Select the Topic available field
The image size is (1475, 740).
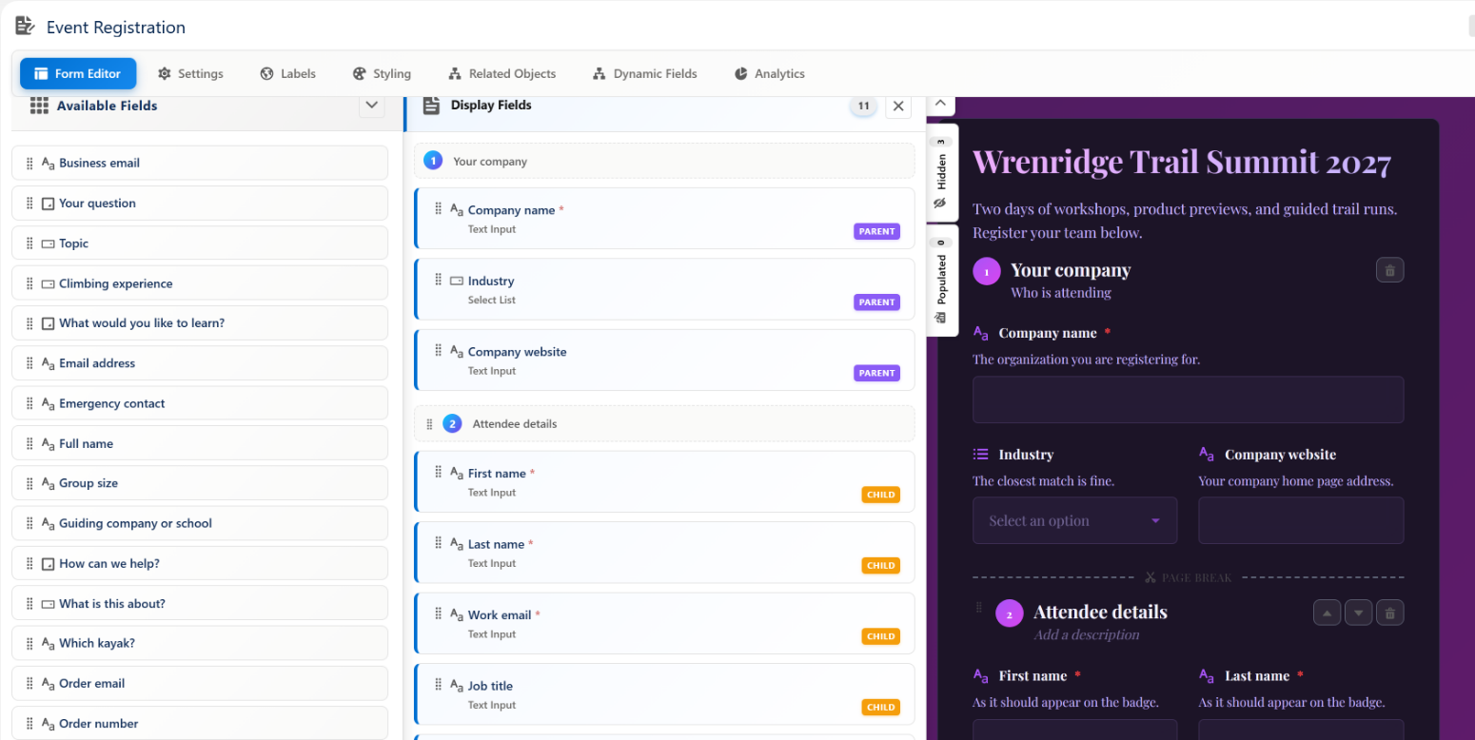200,243
